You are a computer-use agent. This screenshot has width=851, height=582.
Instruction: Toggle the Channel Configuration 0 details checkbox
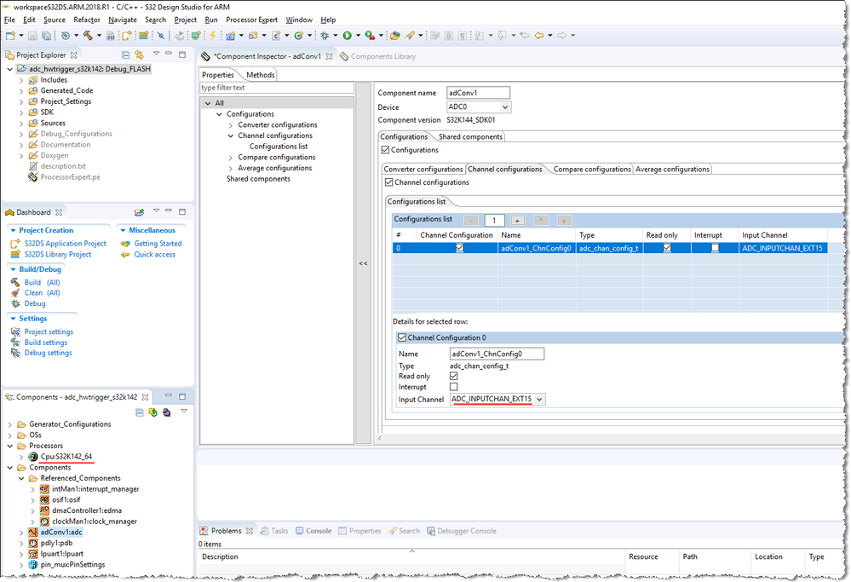[402, 337]
